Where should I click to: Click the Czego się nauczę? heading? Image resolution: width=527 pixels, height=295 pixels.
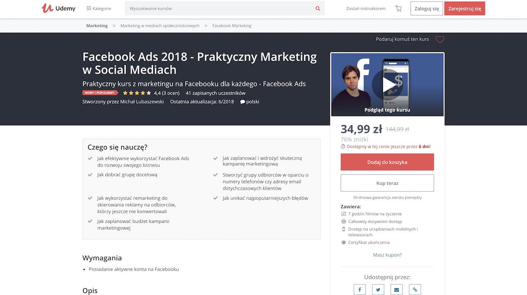(x=118, y=147)
